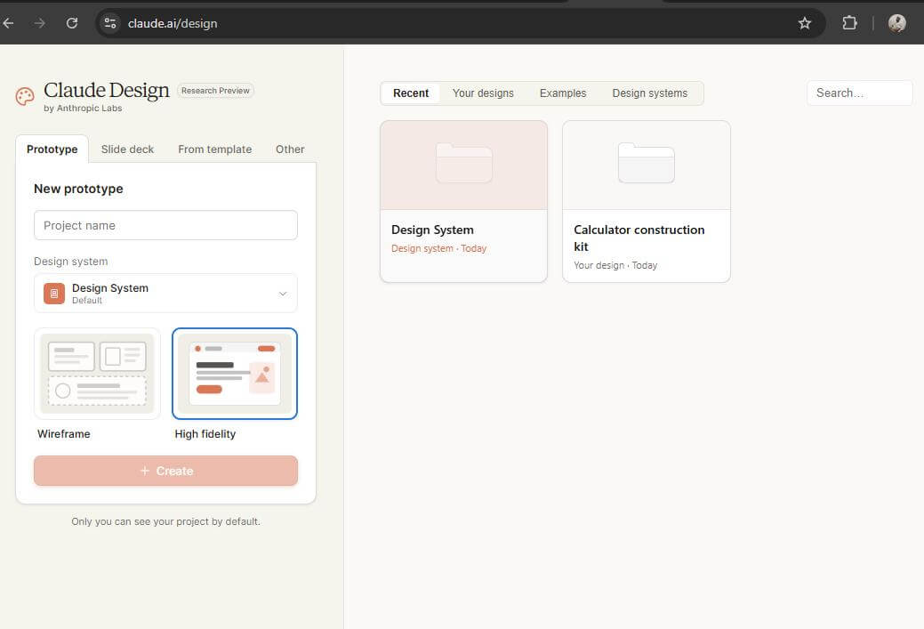924x629 pixels.
Task: Switch to the Prototype tab
Action: point(52,149)
